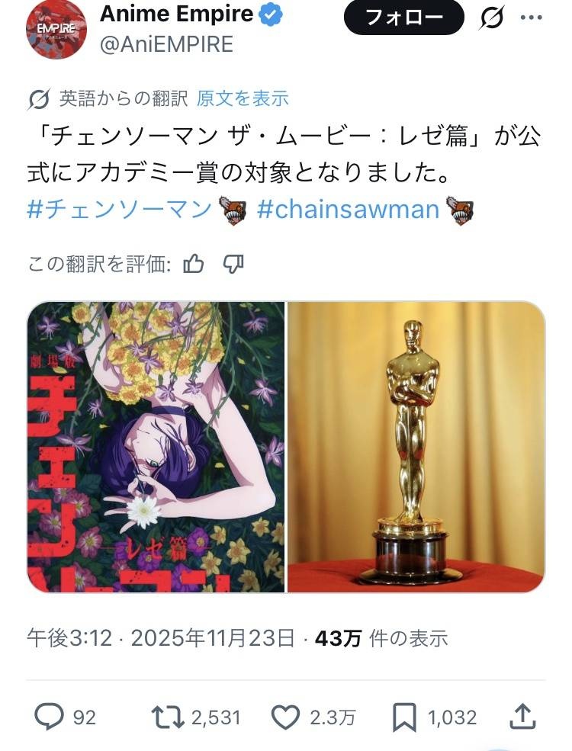Repost using the retweet icon

point(168,717)
